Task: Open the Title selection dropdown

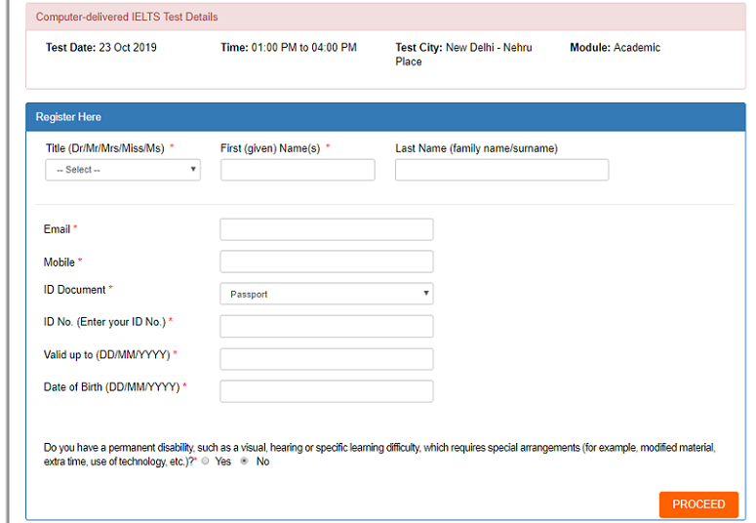Action: [122, 170]
